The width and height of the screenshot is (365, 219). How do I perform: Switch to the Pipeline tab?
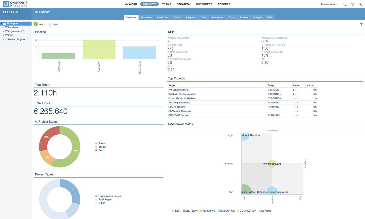244,18
